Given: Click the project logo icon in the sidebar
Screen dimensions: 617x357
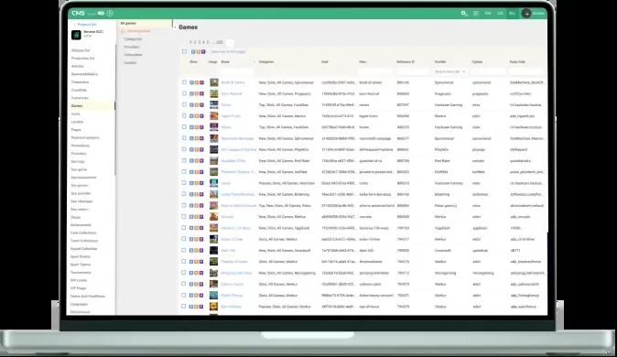Looking at the screenshot, I should (x=76, y=35).
